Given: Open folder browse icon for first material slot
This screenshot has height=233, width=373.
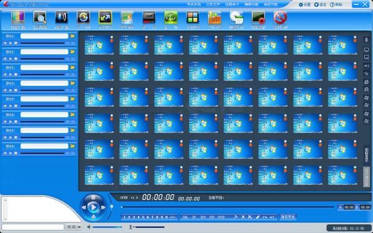Looking at the screenshot, I should coord(72,36).
